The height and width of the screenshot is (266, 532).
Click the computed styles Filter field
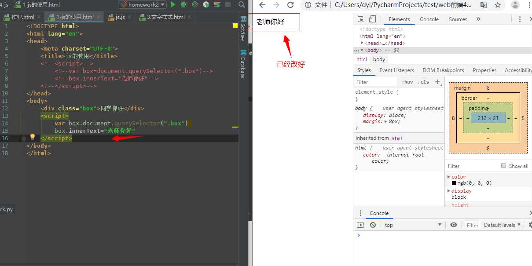click(473, 166)
